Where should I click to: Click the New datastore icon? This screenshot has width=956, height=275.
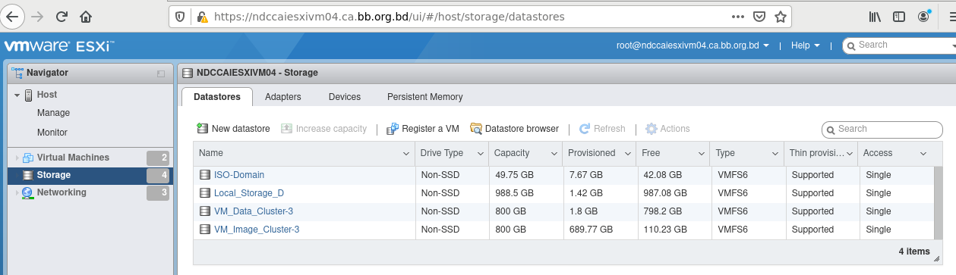click(x=202, y=129)
